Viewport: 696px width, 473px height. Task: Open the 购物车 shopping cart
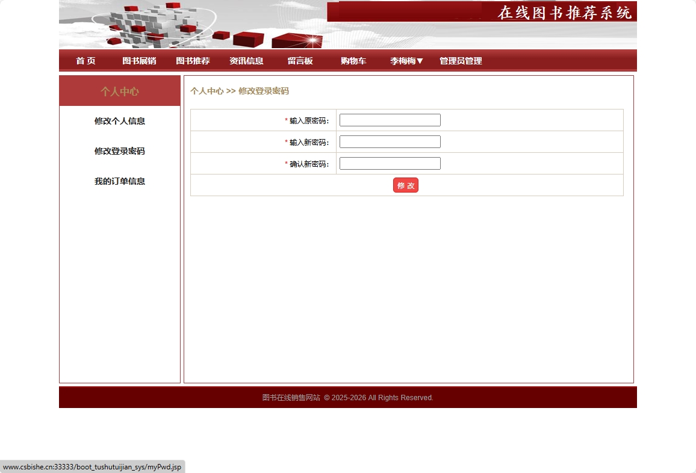pos(353,60)
